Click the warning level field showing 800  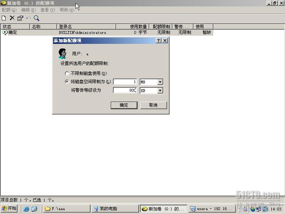(x=125, y=90)
